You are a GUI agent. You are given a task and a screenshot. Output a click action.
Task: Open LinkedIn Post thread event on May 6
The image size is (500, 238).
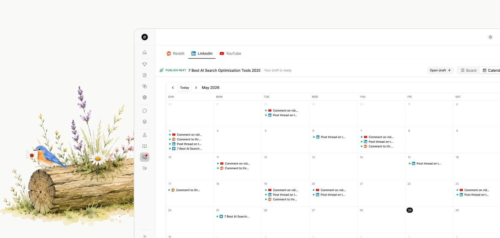(x=329, y=137)
